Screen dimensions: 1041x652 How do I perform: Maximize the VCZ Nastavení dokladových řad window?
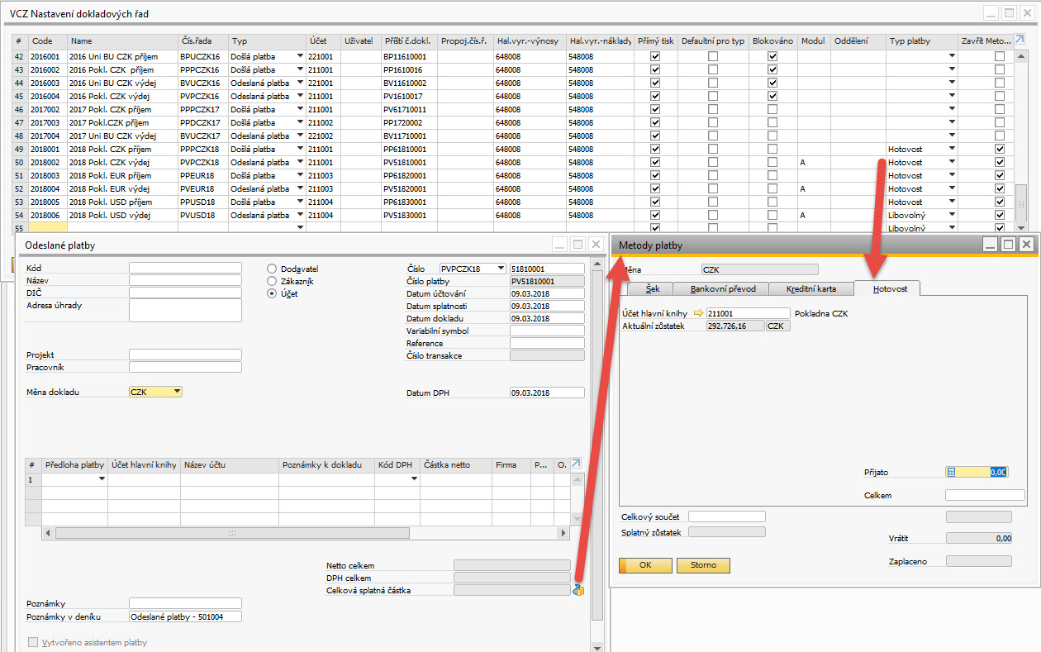(1008, 13)
